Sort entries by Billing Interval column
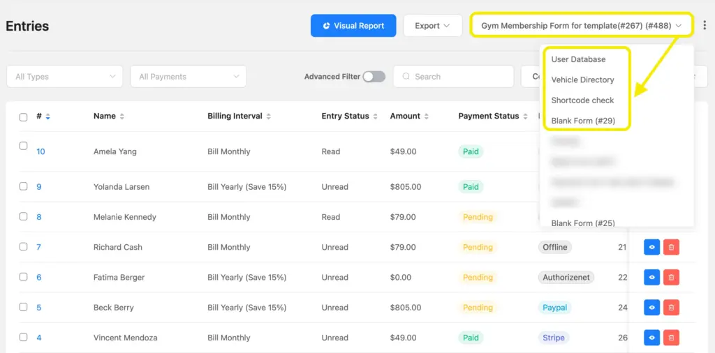This screenshot has width=715, height=353. (269, 117)
